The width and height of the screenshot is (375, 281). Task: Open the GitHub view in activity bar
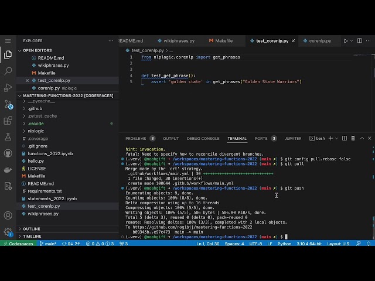point(8,153)
